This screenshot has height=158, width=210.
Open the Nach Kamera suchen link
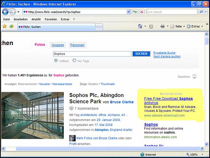tap(167, 56)
